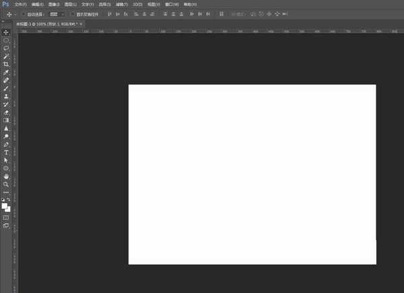Toggle Quick Mask mode in the toolbox

pos(6,217)
